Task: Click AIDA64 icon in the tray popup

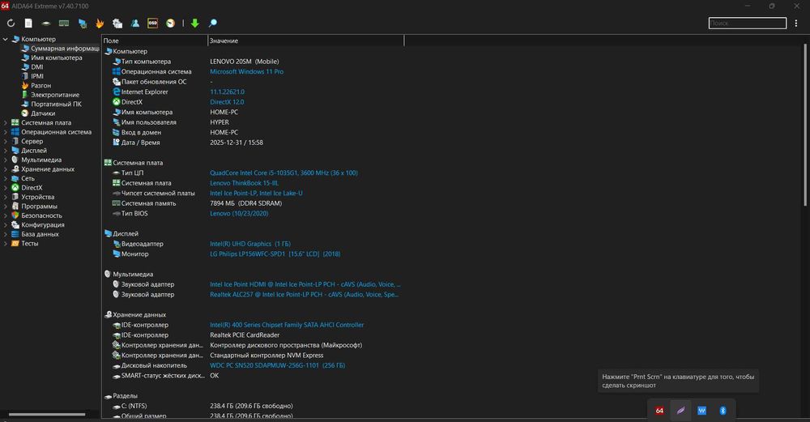Action: 659,411
